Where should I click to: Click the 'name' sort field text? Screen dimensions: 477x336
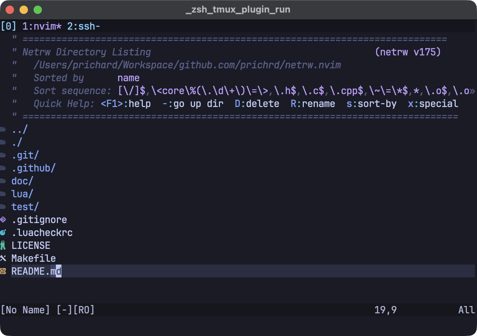128,78
